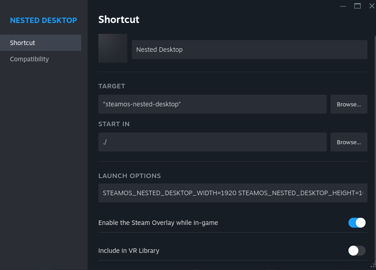Change the shortcut icon image
The height and width of the screenshot is (270, 376).
click(113, 48)
